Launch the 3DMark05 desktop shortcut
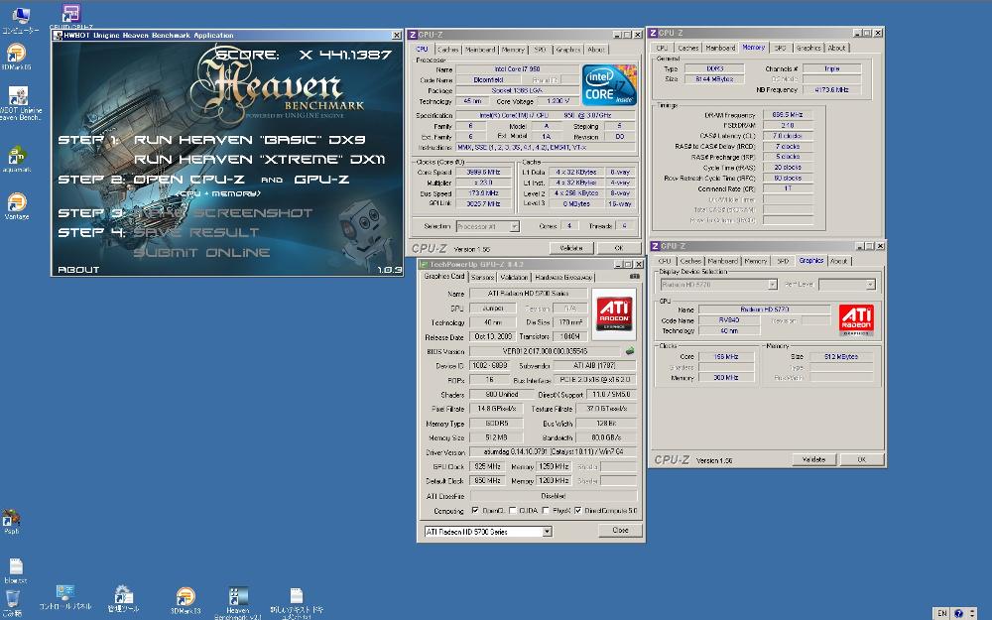 (x=16, y=57)
